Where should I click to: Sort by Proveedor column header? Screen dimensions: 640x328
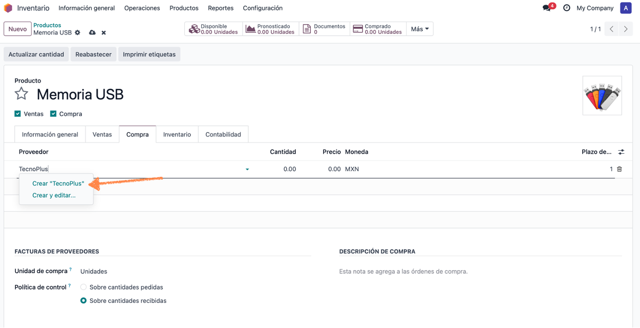coord(34,152)
